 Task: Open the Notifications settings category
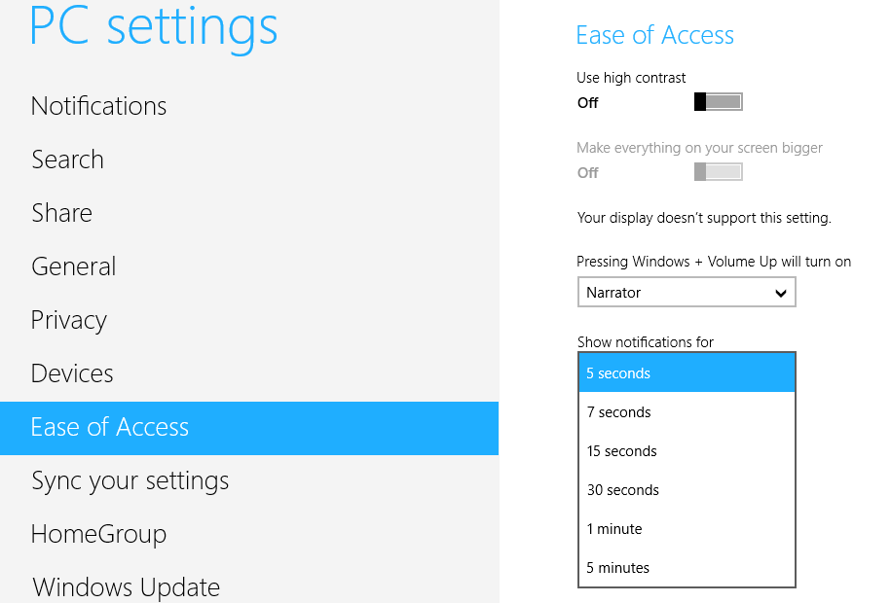pyautogui.click(x=99, y=106)
